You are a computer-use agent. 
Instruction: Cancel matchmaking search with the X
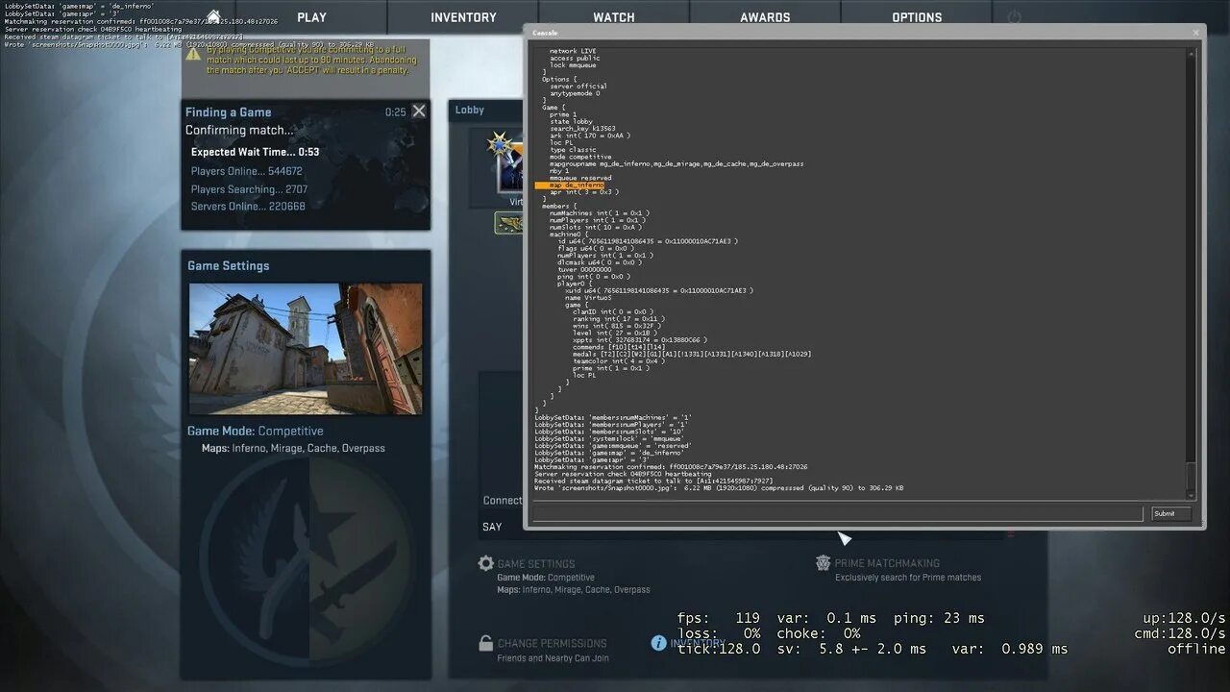419,111
